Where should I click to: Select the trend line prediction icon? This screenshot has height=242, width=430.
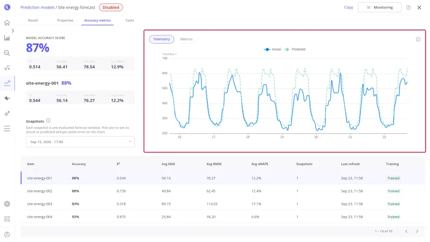pyautogui.click(x=7, y=83)
